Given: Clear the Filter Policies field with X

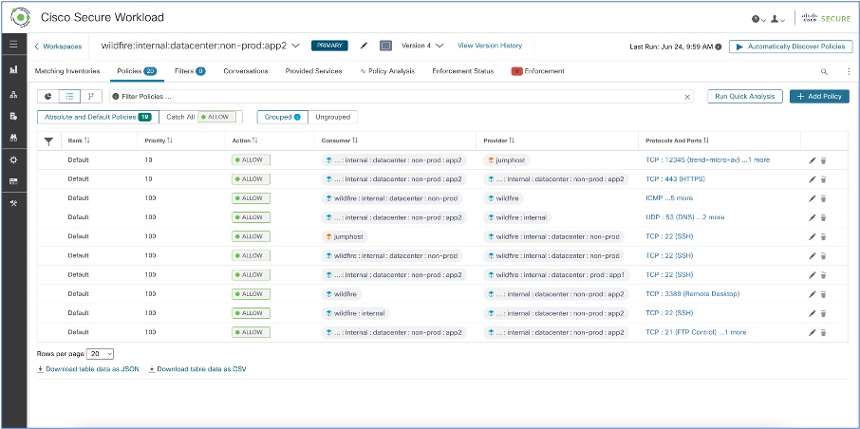Looking at the screenshot, I should pyautogui.click(x=687, y=97).
